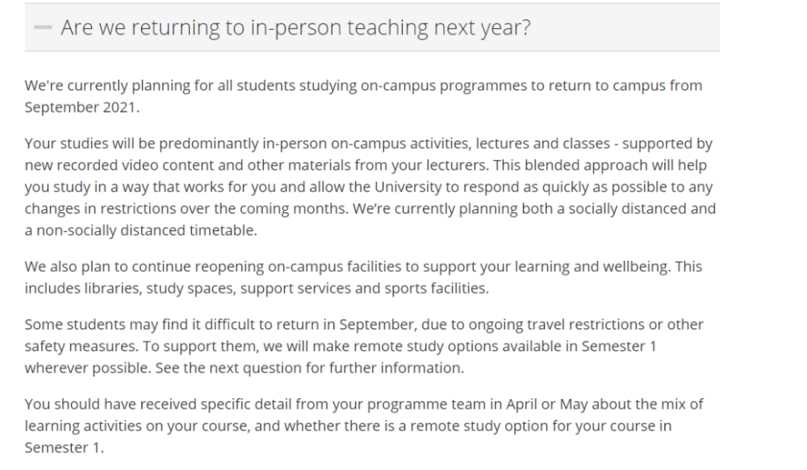Image resolution: width=807 pixels, height=470 pixels.
Task: Click the line starting "includes libraries, study spaces"
Action: click(x=257, y=288)
